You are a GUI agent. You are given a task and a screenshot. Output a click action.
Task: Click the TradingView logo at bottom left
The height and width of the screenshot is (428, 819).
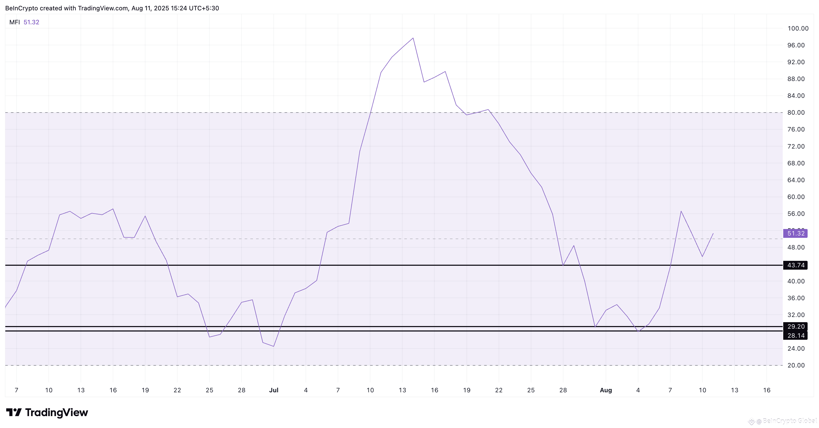tap(47, 412)
